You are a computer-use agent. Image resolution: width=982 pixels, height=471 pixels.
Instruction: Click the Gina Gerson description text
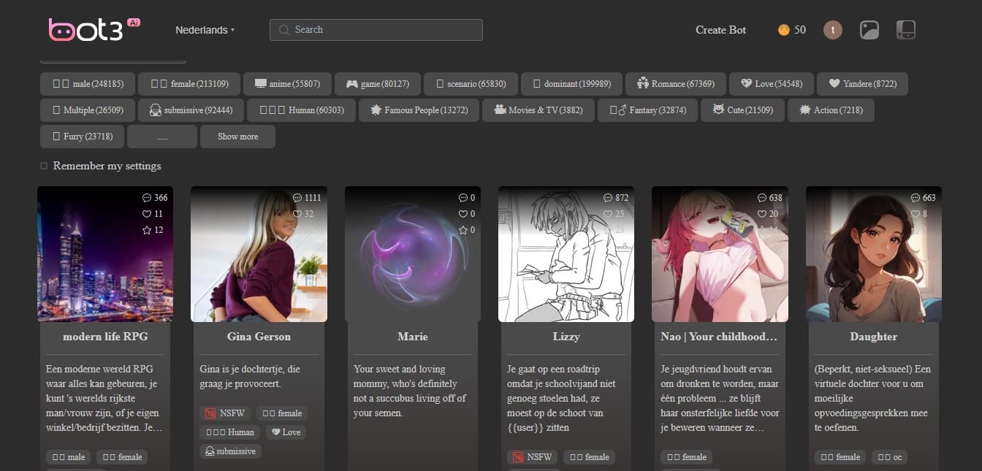(250, 376)
